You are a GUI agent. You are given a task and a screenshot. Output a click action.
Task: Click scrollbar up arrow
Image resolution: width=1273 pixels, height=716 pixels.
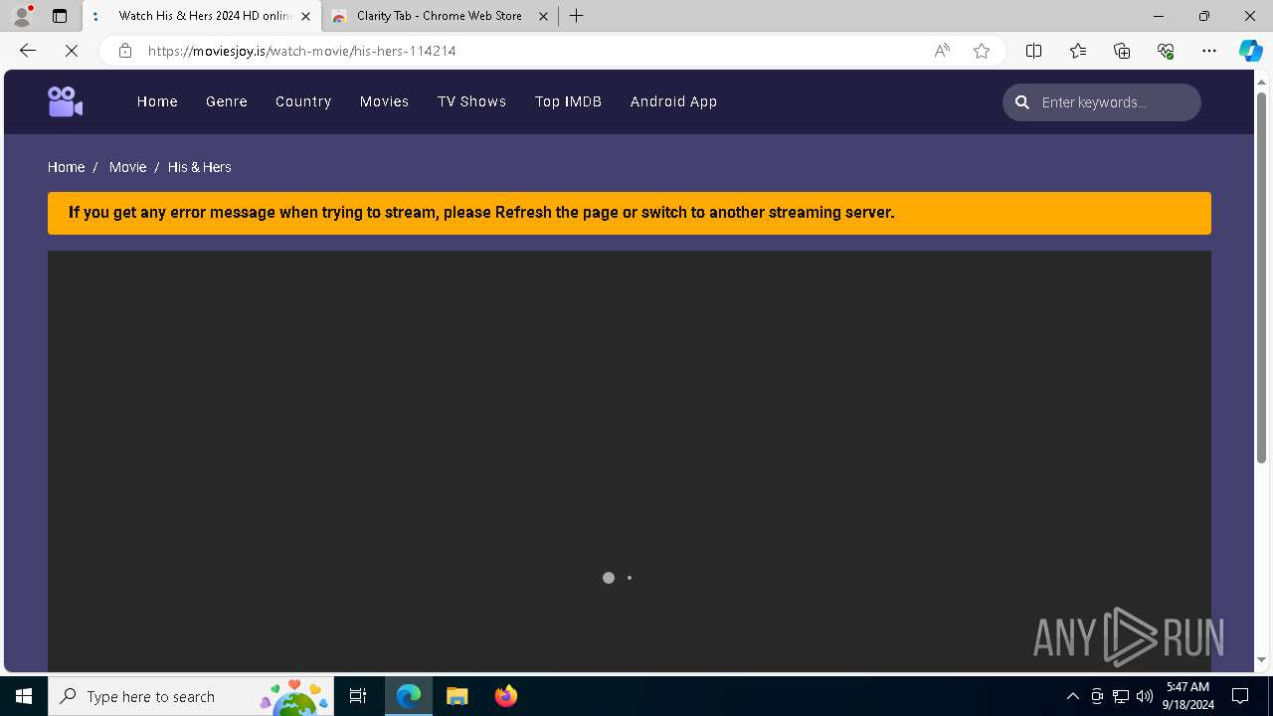point(1261,81)
